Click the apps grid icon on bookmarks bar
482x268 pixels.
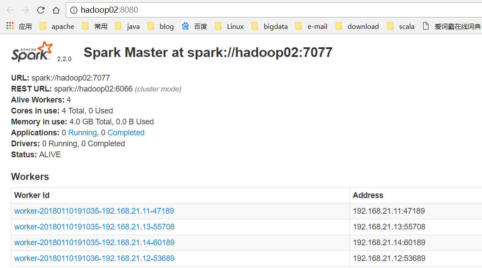point(10,26)
